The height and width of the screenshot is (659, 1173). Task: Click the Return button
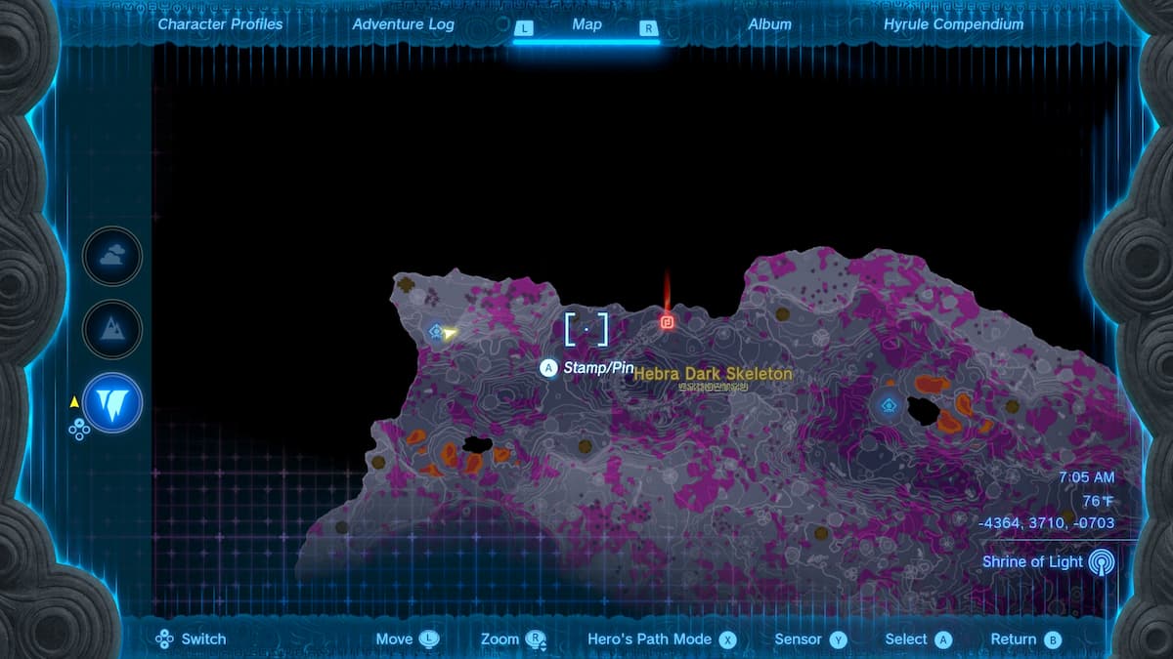coord(1025,639)
